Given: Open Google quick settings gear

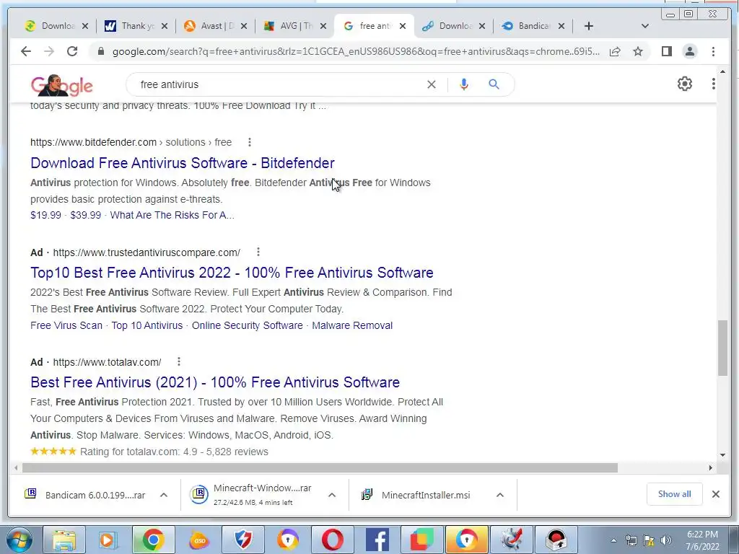Looking at the screenshot, I should tap(684, 84).
